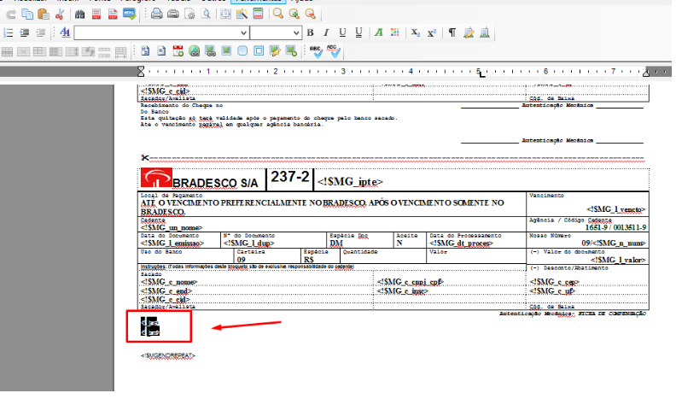The width and height of the screenshot is (676, 399).
Task: Click the second PDF document icon
Action: coord(113,15)
